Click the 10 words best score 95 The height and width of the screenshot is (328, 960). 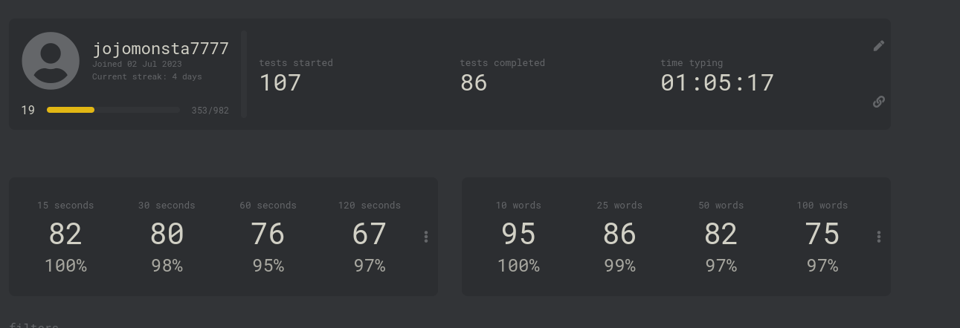click(x=518, y=234)
